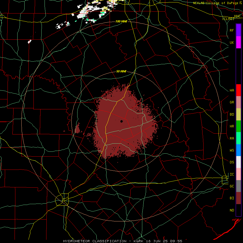243x243 pixels.
Task: Click the red HA legend color block
Action: click(238, 90)
